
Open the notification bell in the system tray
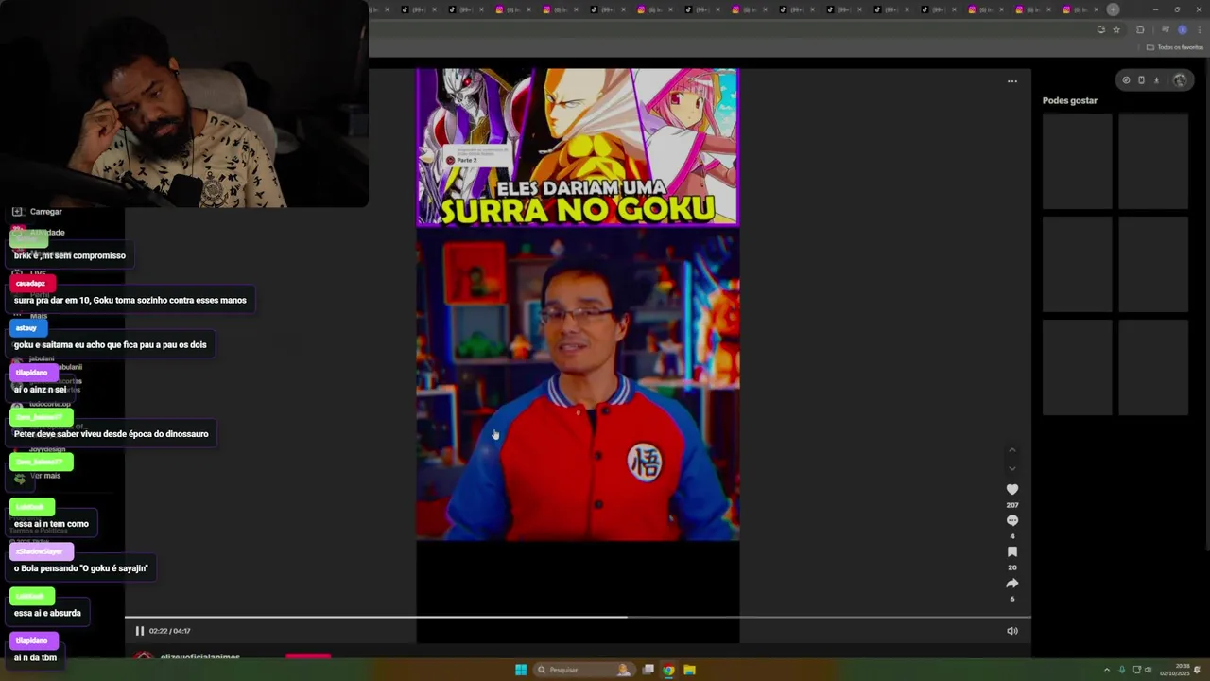coord(1198,670)
